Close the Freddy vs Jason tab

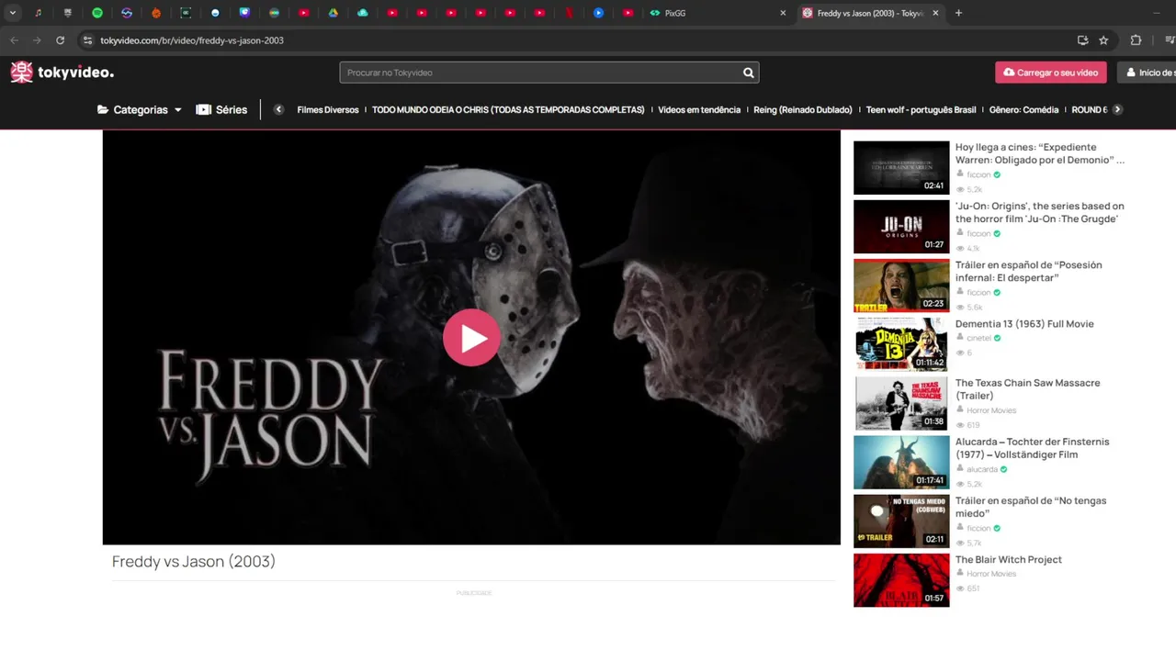(x=936, y=13)
